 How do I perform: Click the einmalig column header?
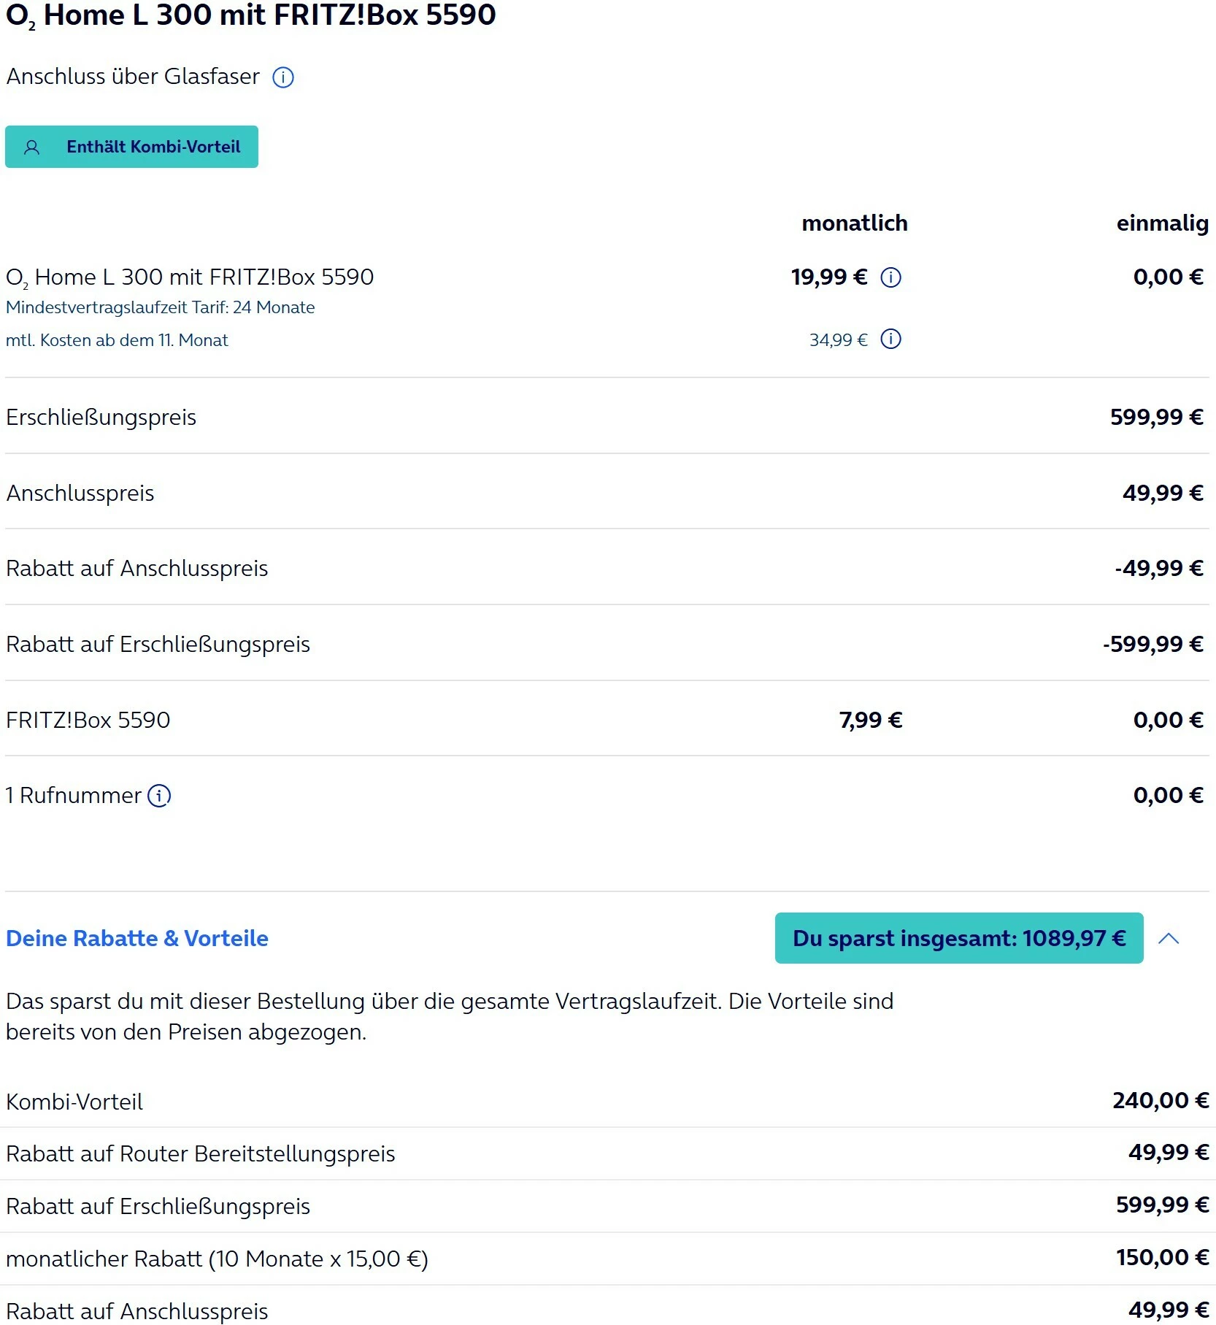1162,223
